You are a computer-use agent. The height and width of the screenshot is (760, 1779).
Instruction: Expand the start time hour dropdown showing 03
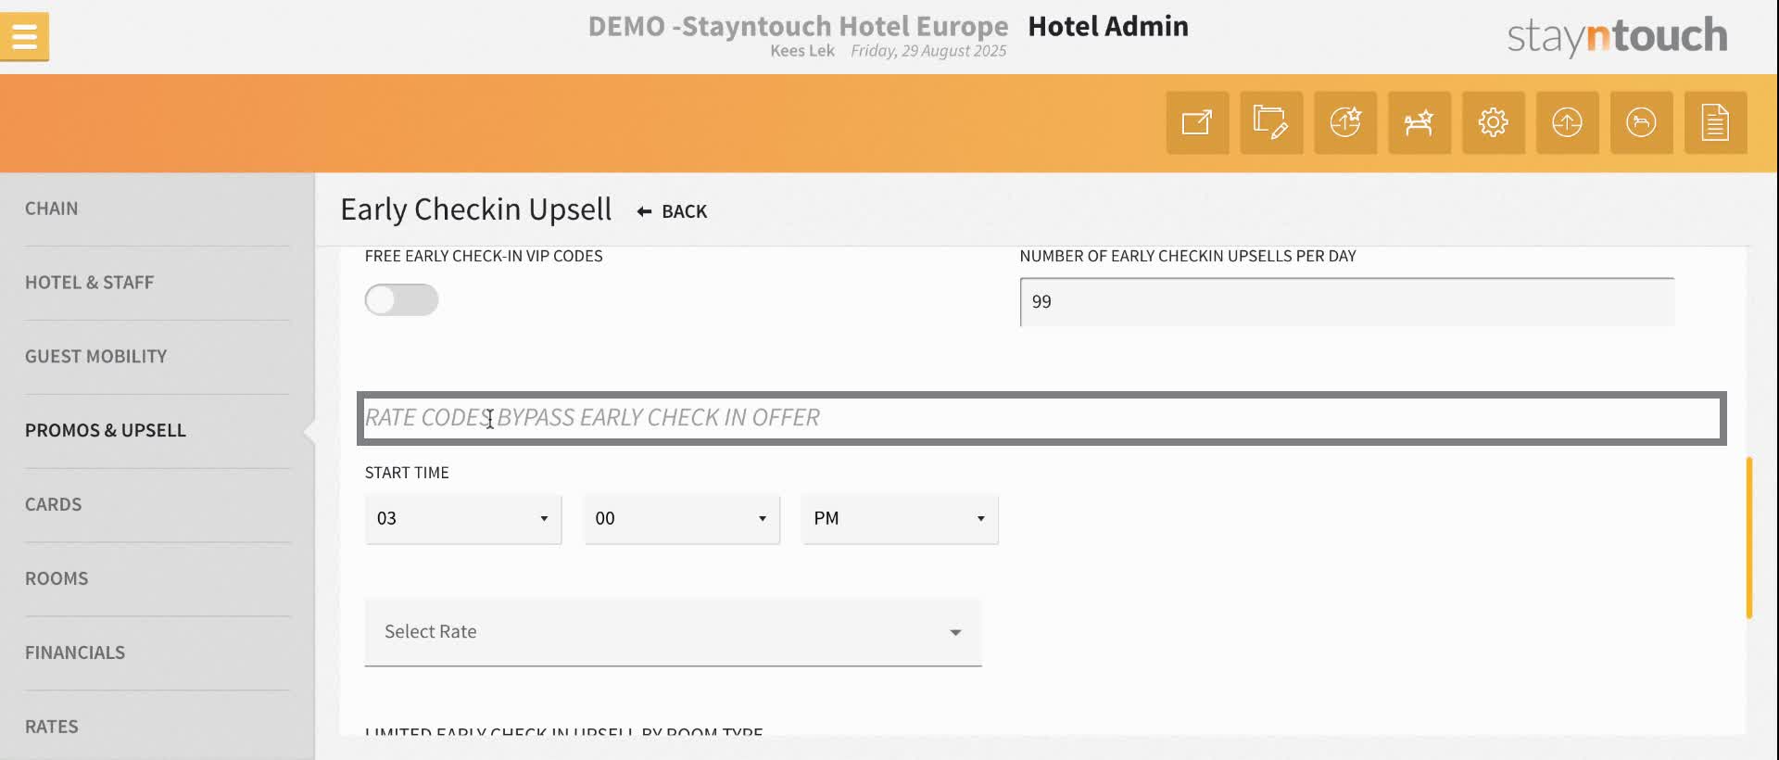(x=462, y=519)
